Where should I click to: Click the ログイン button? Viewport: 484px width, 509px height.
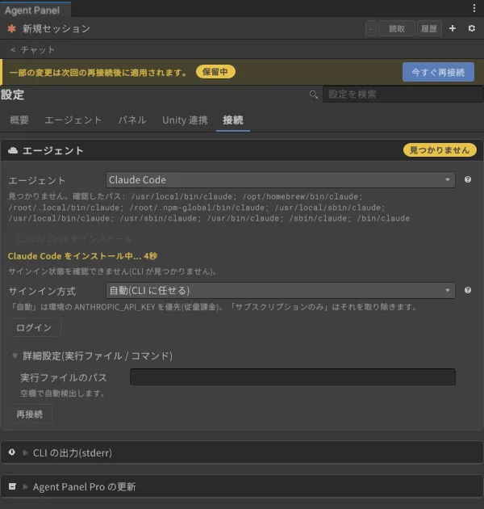34,328
